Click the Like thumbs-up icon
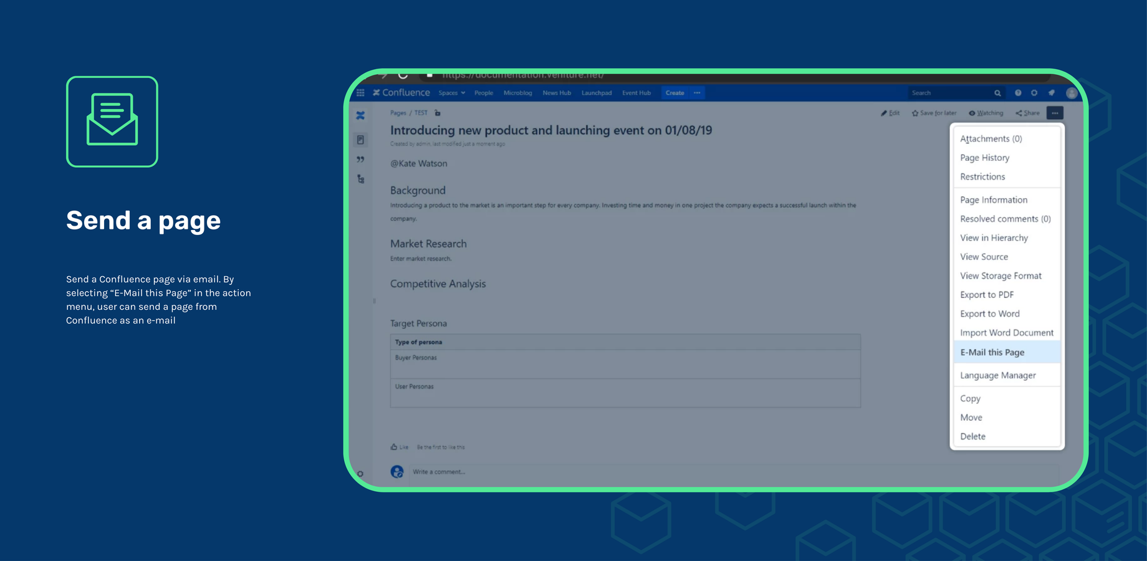Viewport: 1147px width, 561px height. click(394, 447)
